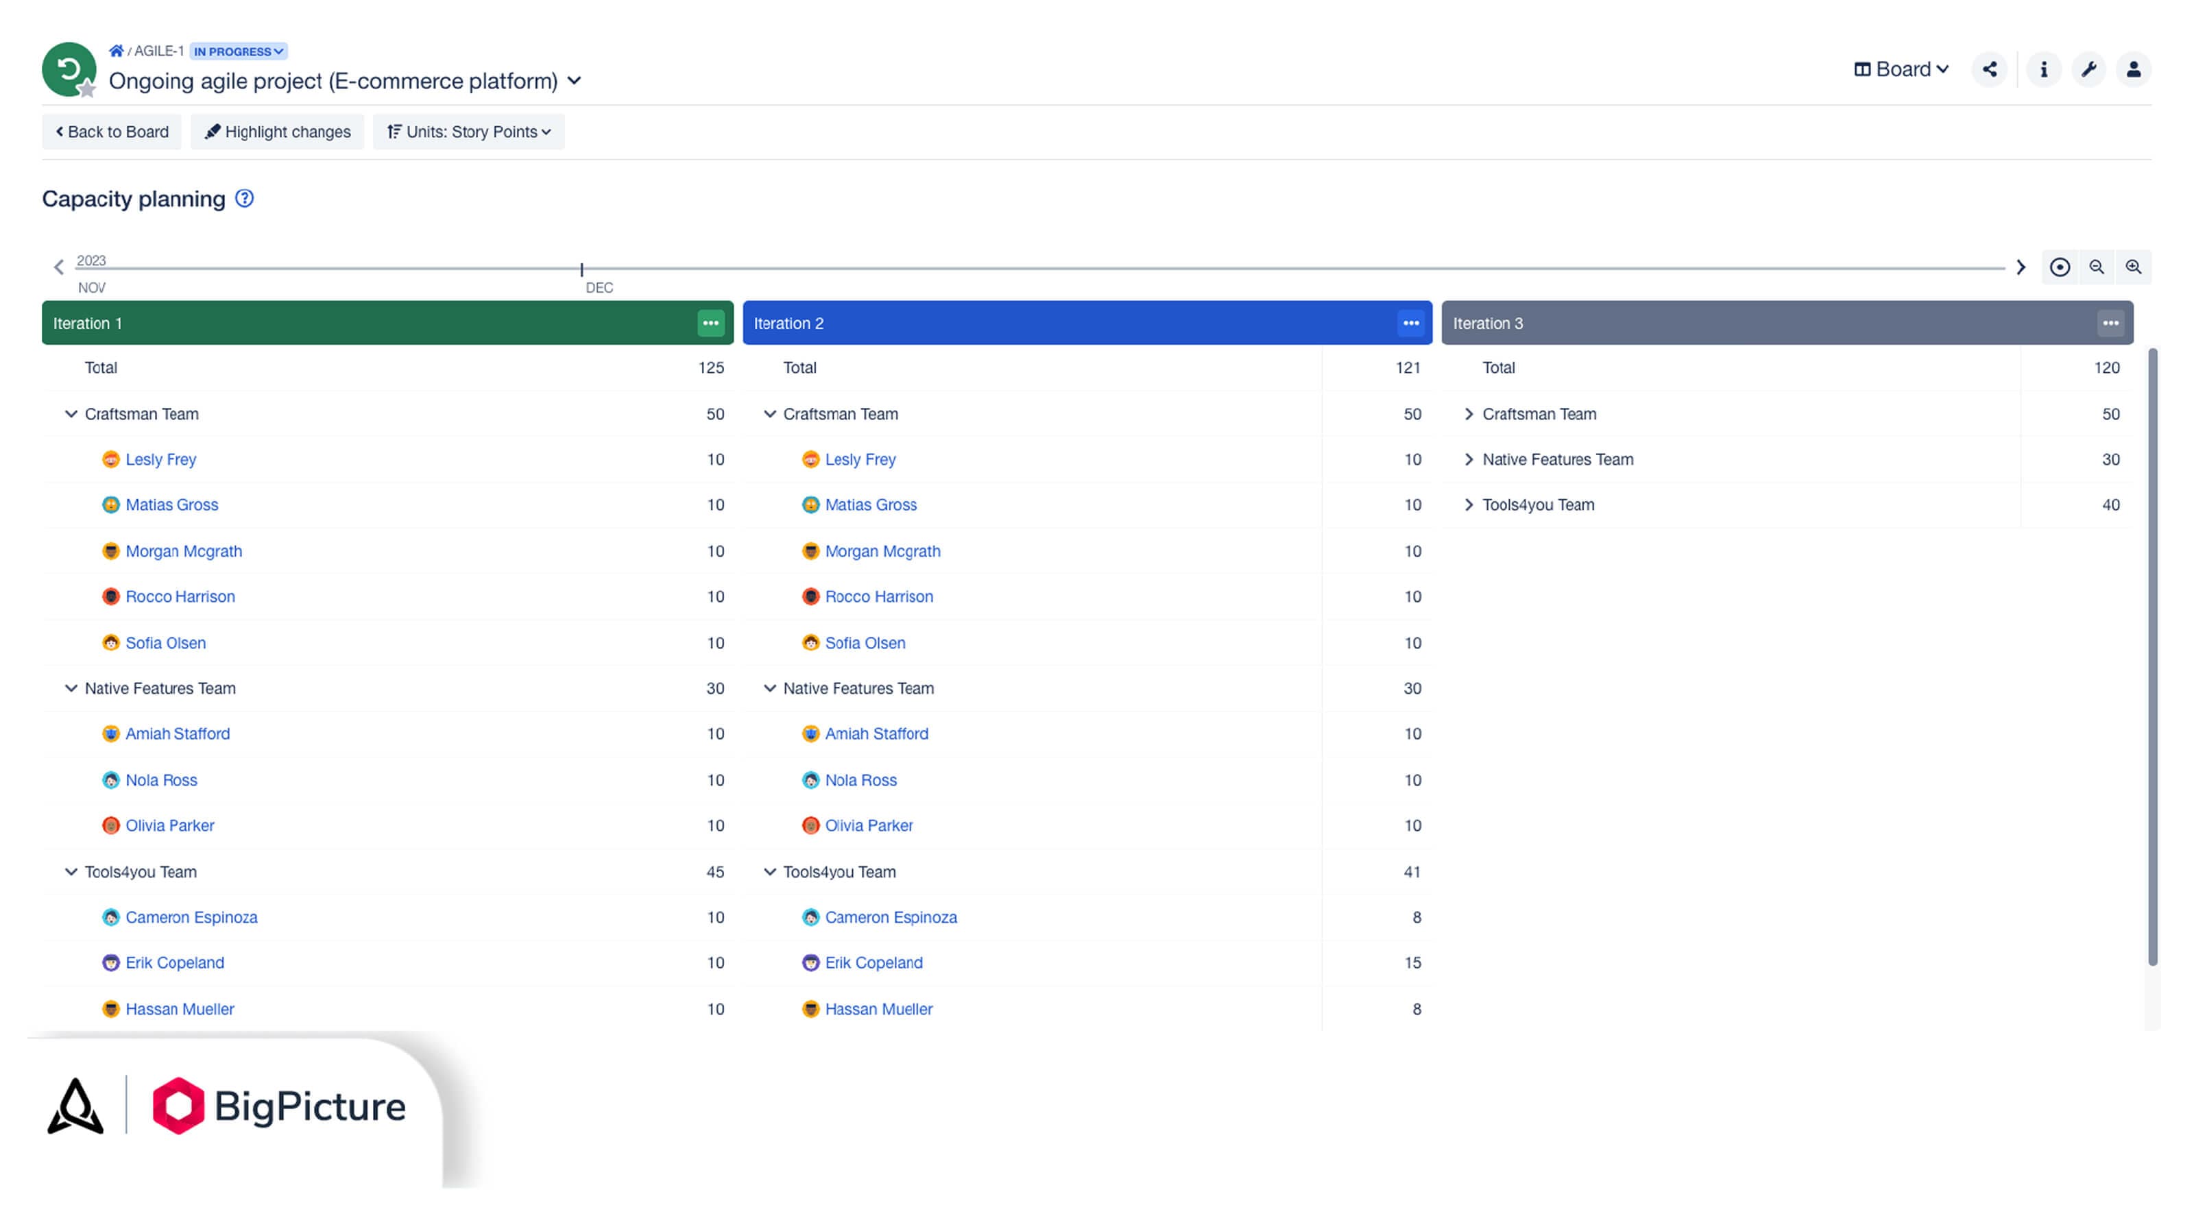Screen dimensions: 2194x1216
Task: Collapse Native Features Team in Iteration 2
Action: coord(770,688)
